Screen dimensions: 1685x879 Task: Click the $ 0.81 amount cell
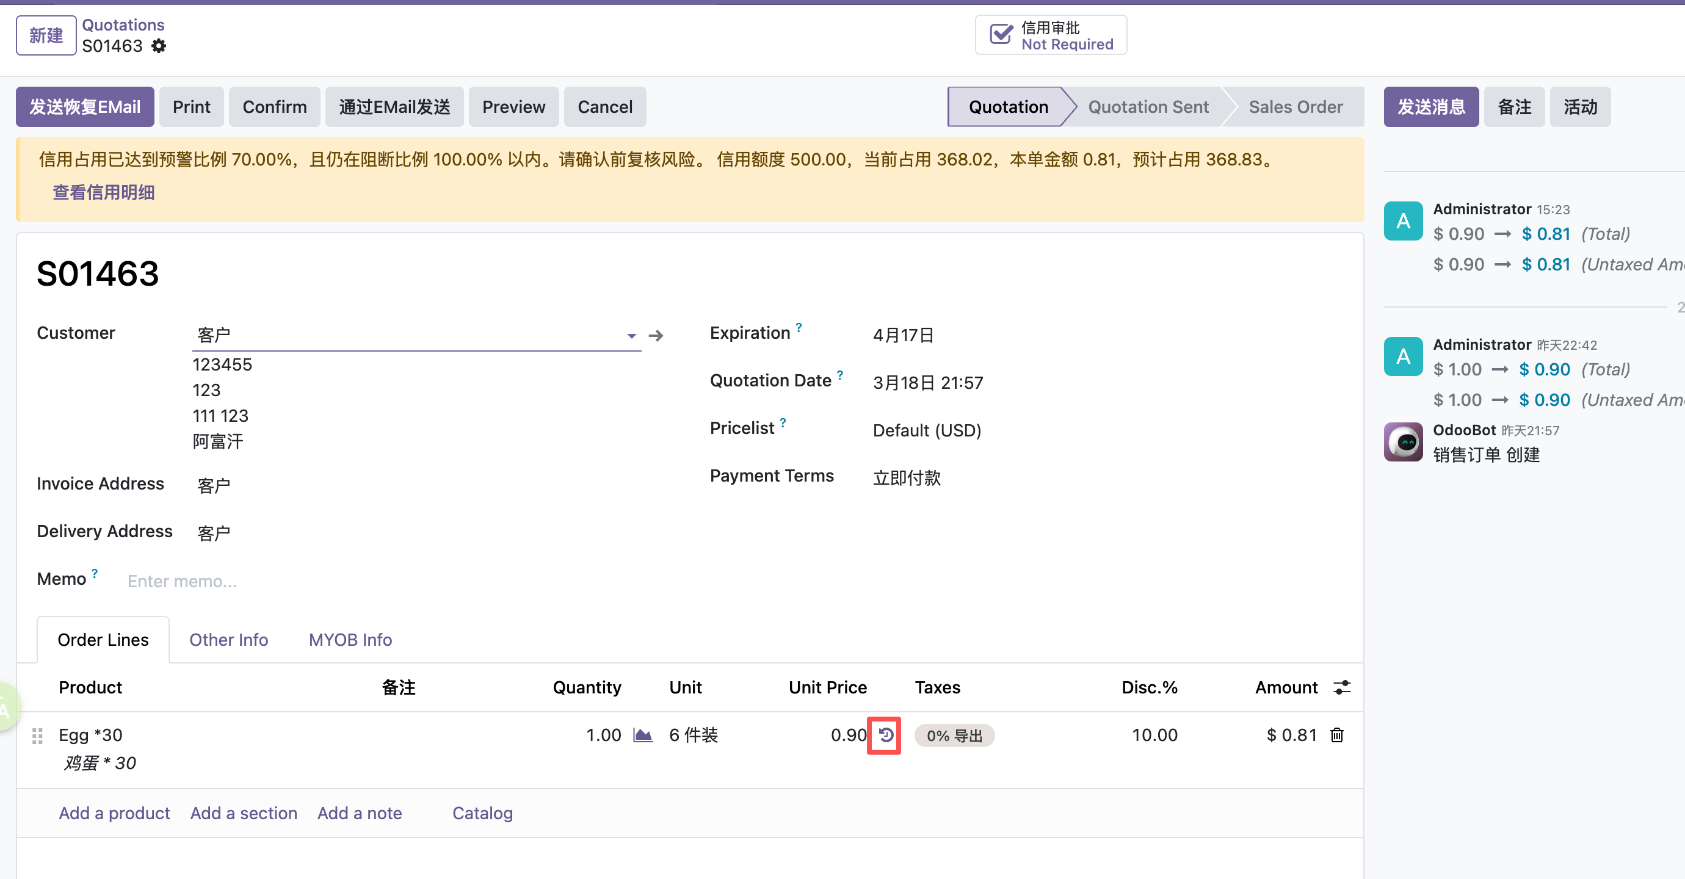click(x=1291, y=735)
